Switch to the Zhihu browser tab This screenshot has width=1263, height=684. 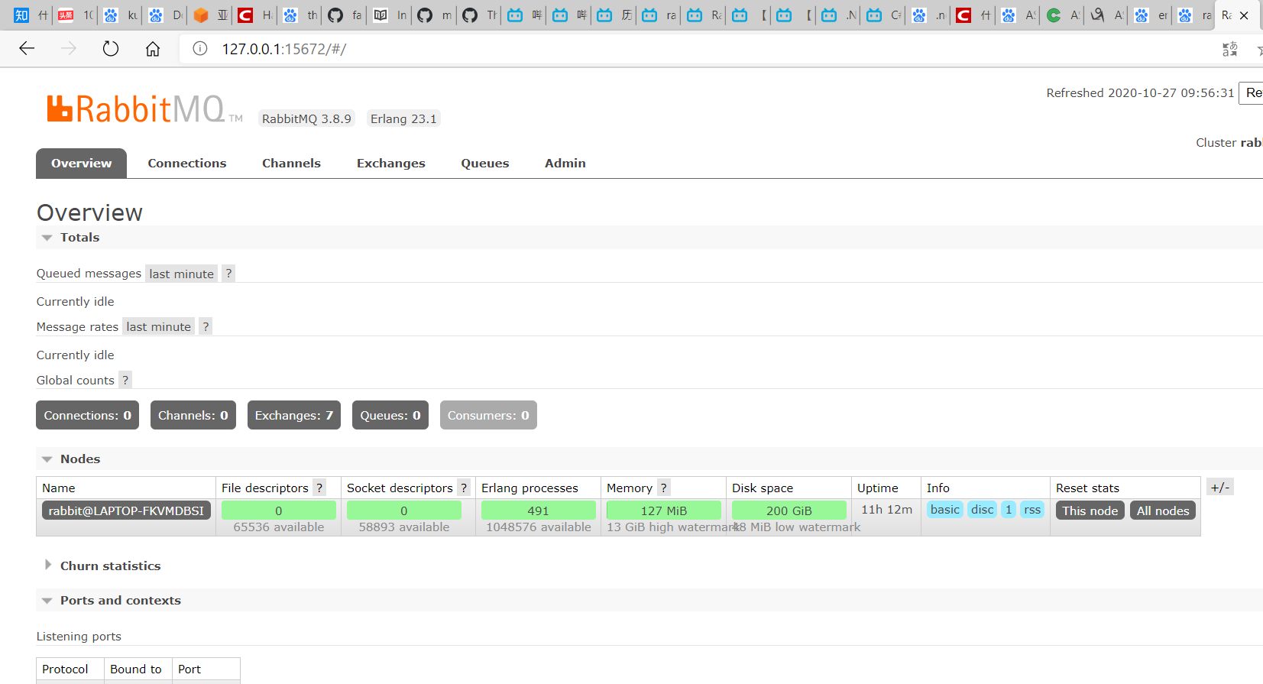[31, 15]
